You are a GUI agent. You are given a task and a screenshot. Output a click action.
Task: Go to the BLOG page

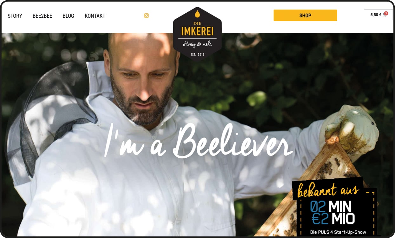point(69,16)
